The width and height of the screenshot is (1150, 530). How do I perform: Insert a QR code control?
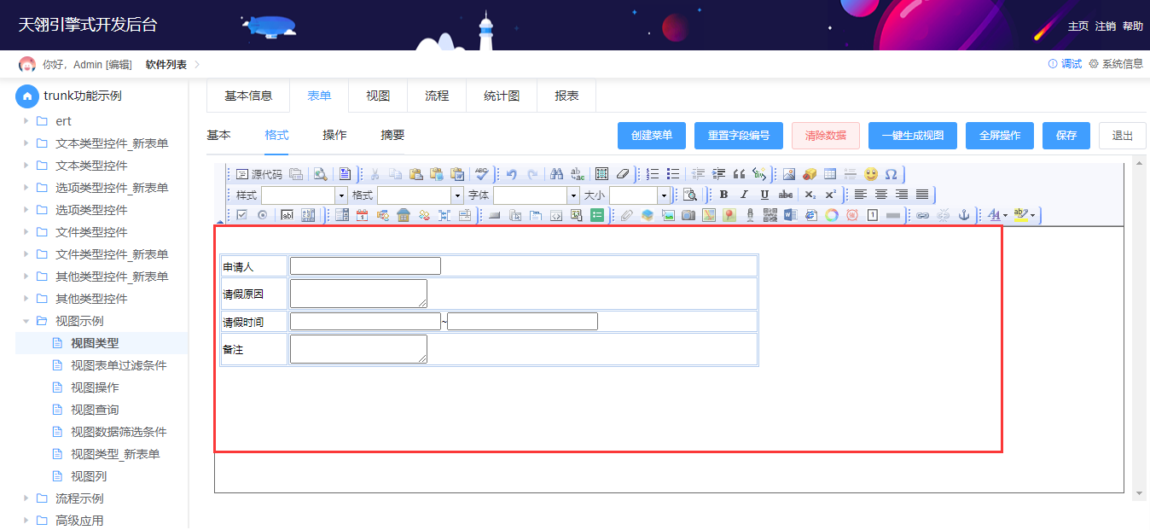[770, 215]
